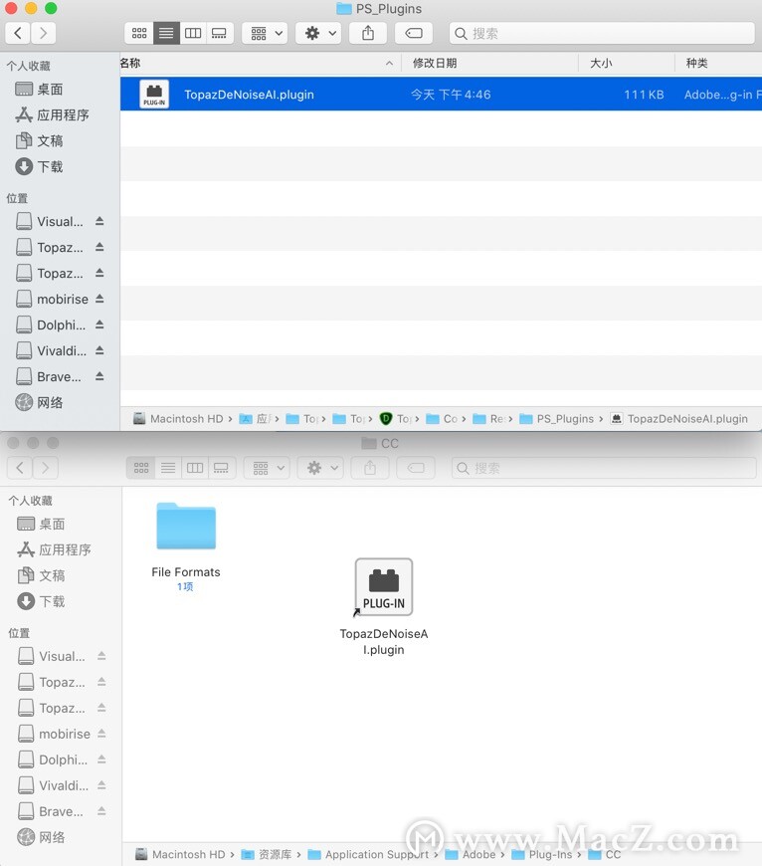Select TopazDeNoiseAI.plugin row in list
762x866 pixels.
[441, 94]
